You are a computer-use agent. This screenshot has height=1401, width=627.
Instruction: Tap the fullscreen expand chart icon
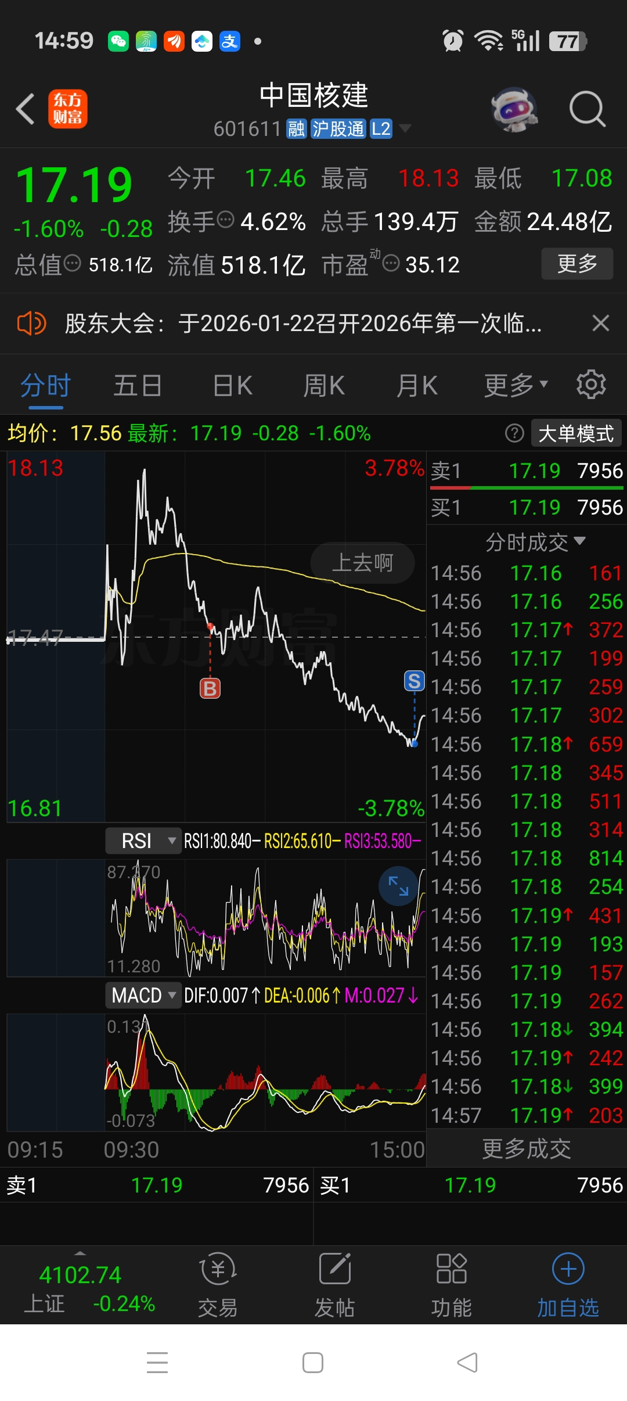point(398,886)
